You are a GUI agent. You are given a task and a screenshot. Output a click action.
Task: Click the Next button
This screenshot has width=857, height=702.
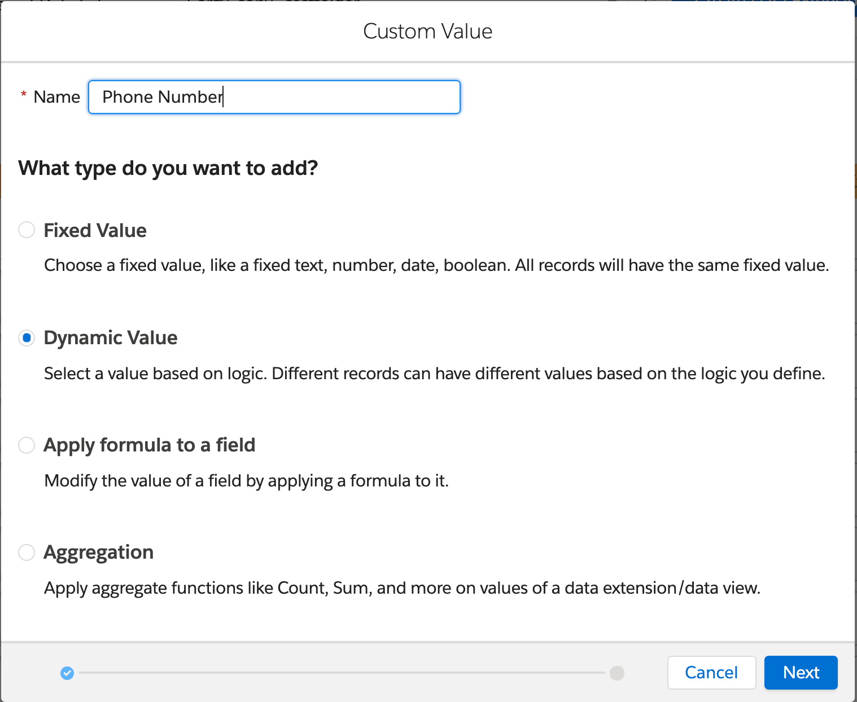[801, 673]
